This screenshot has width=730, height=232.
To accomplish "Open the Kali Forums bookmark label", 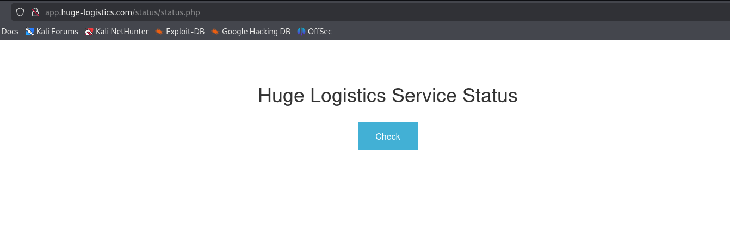I will pyautogui.click(x=57, y=32).
